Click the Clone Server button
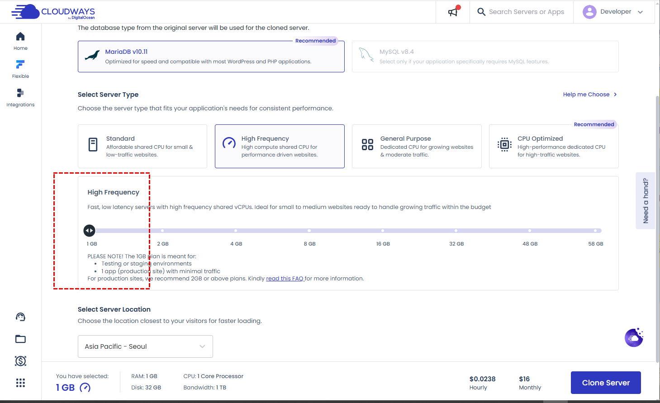This screenshot has height=403, width=660. click(x=606, y=383)
